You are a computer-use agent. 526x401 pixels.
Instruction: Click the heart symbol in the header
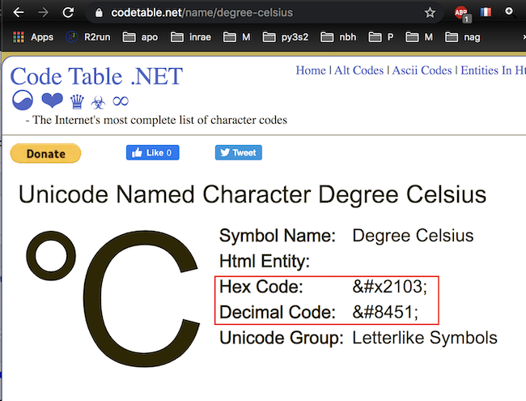pyautogui.click(x=52, y=101)
